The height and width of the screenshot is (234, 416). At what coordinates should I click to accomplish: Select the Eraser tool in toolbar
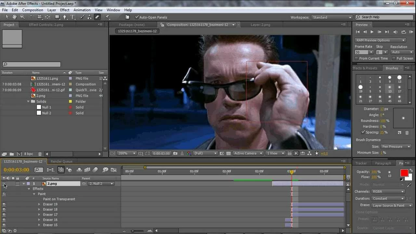click(97, 17)
